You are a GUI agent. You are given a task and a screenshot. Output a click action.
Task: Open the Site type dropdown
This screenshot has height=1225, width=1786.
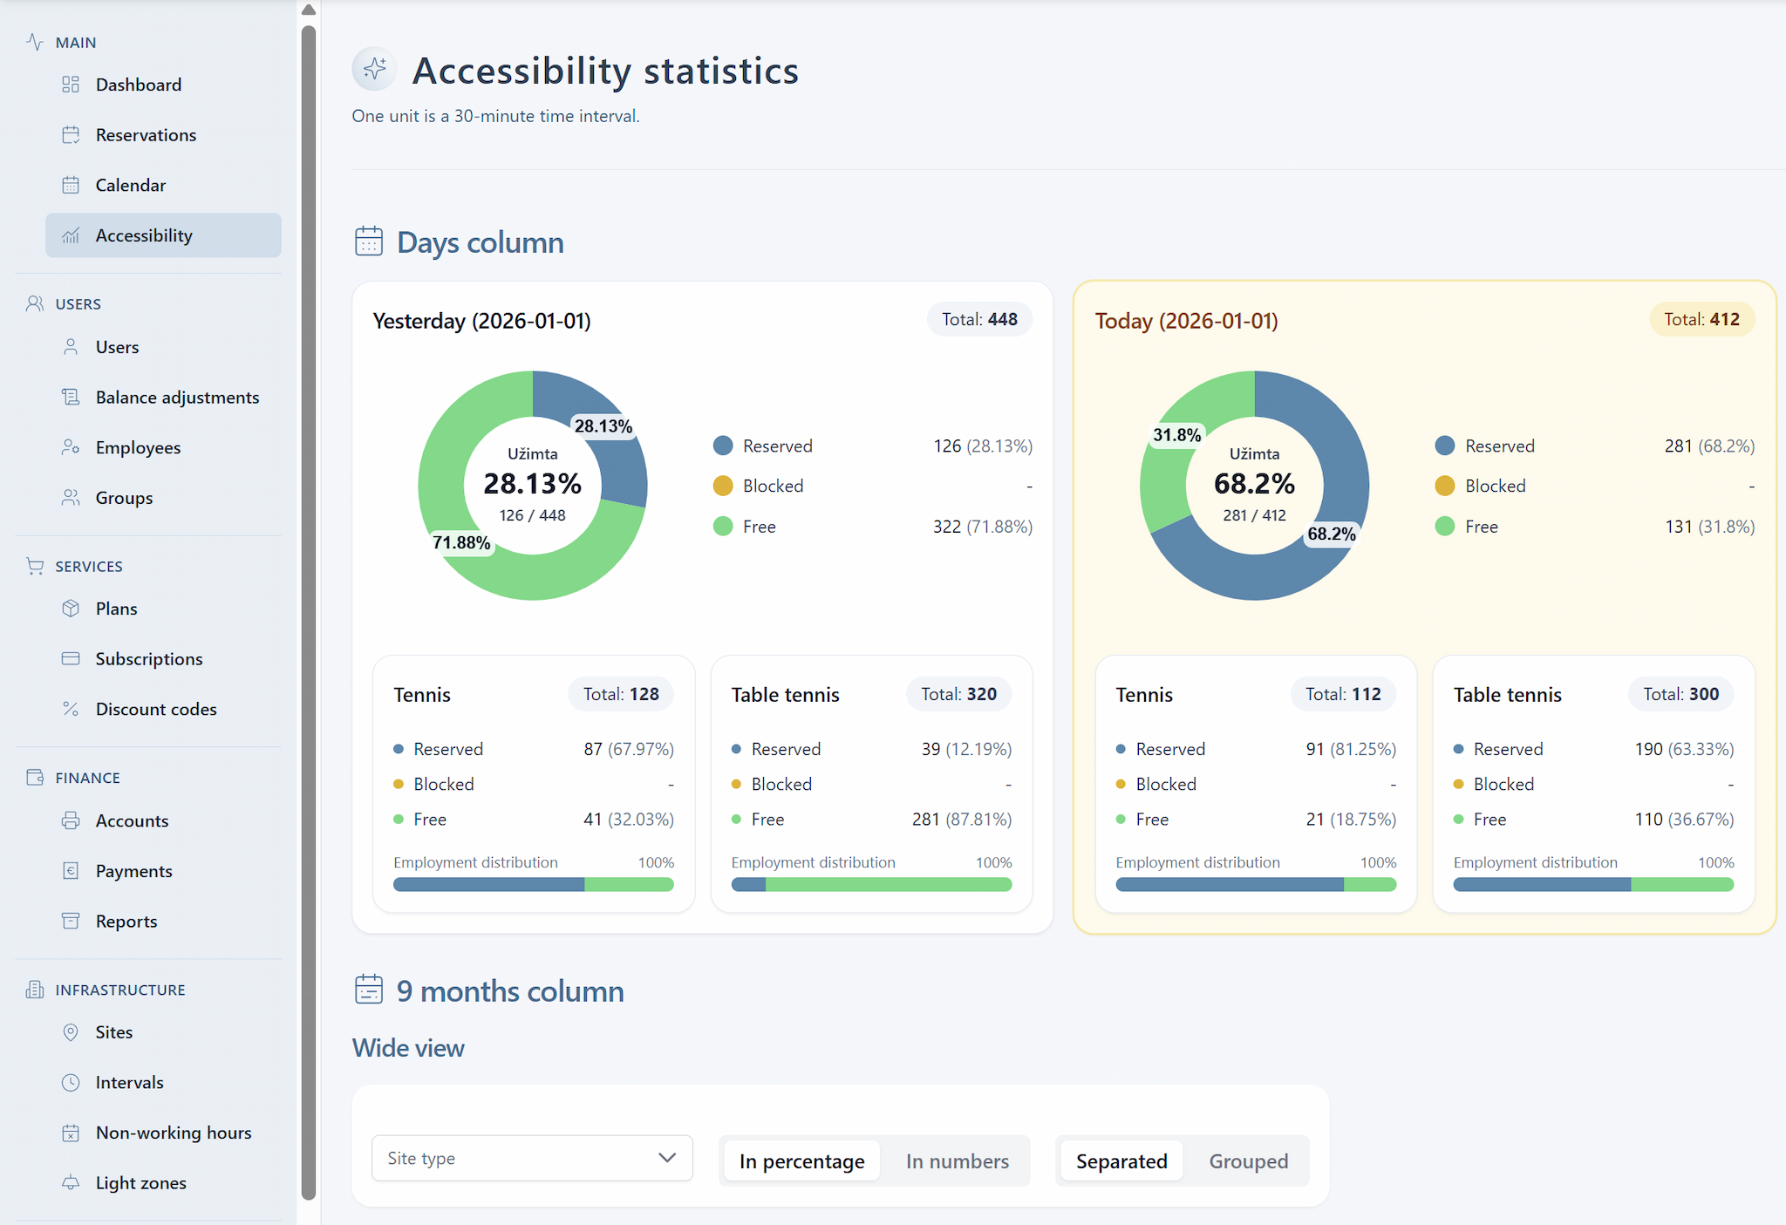coord(532,1158)
